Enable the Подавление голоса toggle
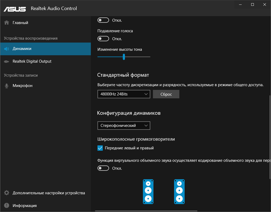271x212 pixels. [103, 39]
